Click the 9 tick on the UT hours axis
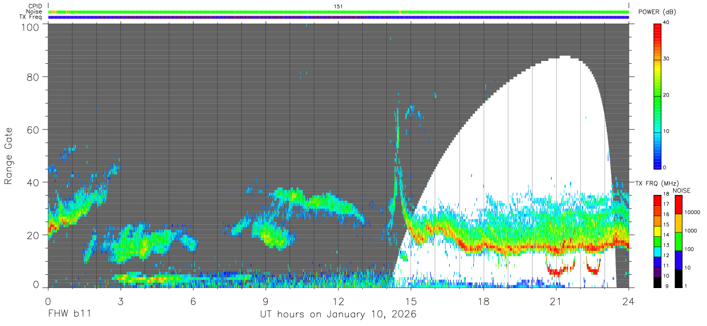Screen dimensions: 707x326 (265, 301)
